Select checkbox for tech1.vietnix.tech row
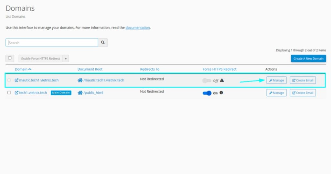Image resolution: width=331 pixels, height=174 pixels. click(x=9, y=93)
